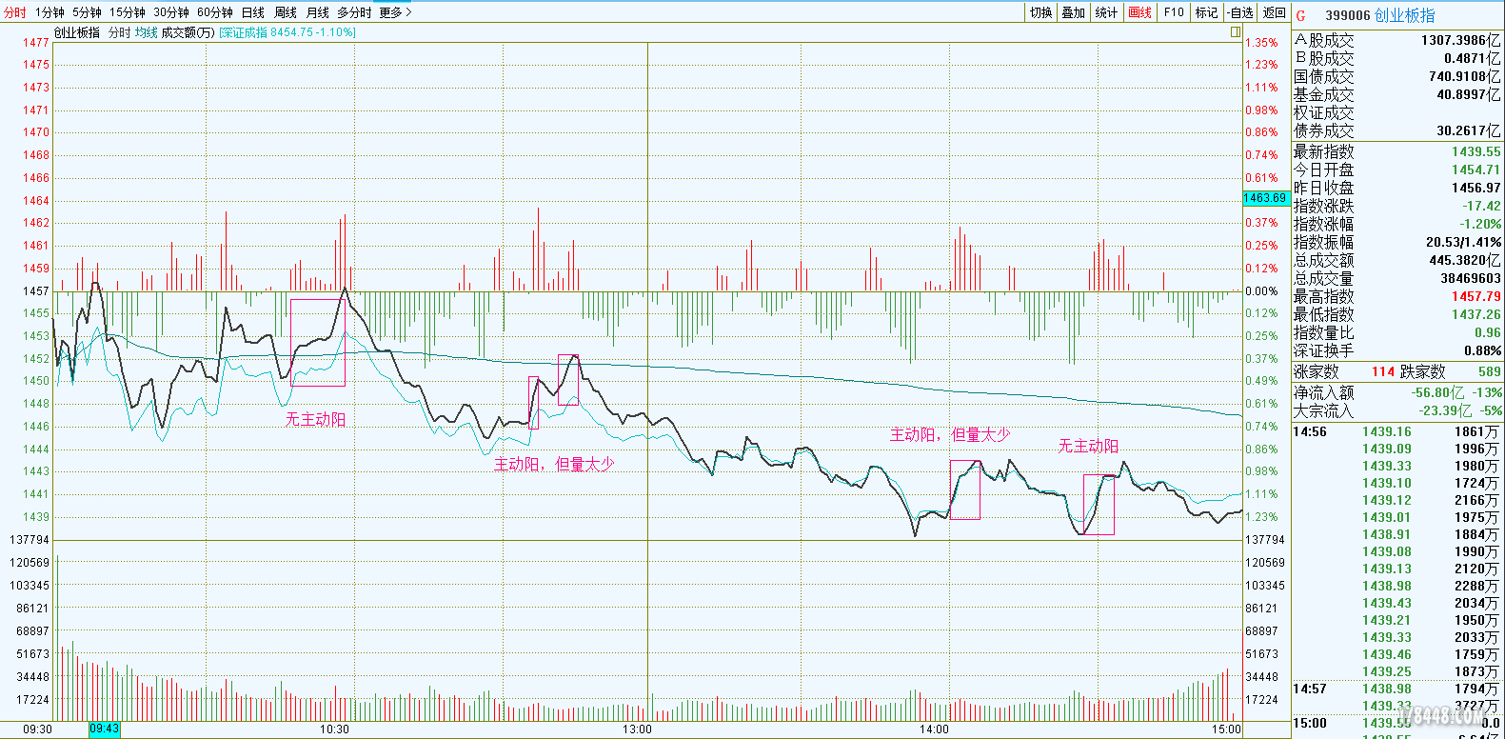
Task: Open the 日线 daily chart tab
Action: click(x=253, y=12)
